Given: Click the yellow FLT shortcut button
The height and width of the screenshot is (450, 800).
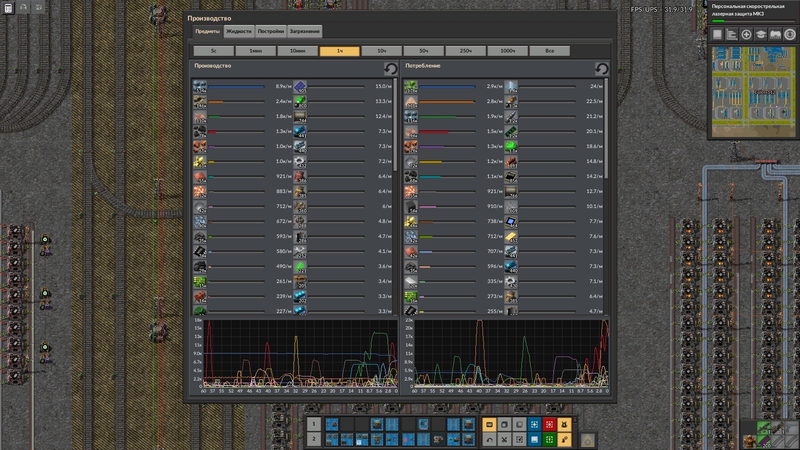Looking at the screenshot, I should click(489, 424).
